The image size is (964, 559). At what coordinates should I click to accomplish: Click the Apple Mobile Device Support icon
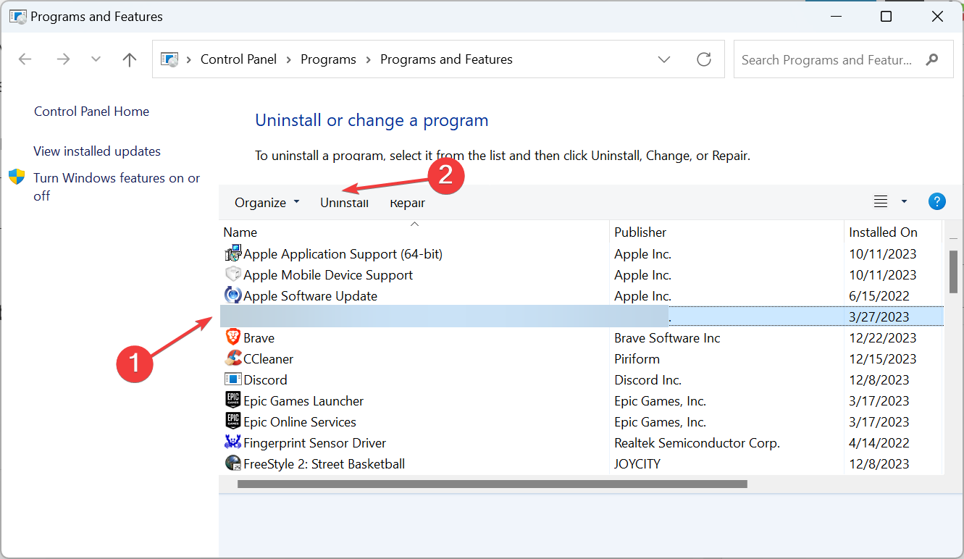point(232,275)
